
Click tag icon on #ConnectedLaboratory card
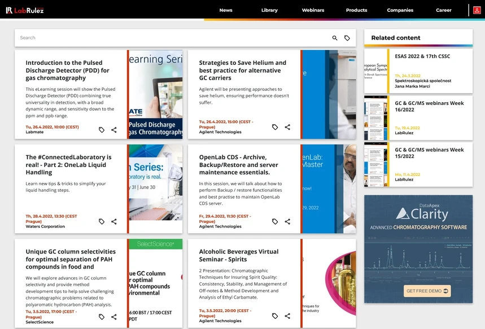[102, 221]
